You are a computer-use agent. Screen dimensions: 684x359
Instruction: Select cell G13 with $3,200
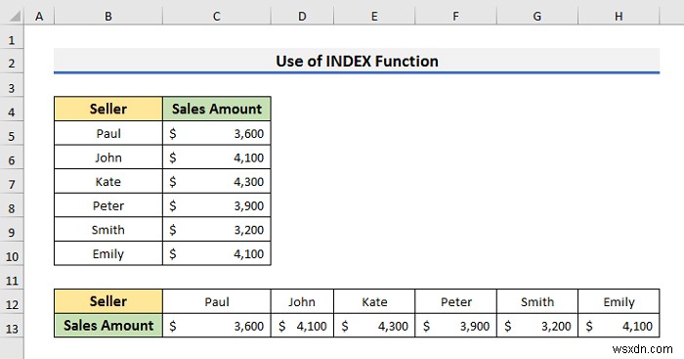click(537, 326)
